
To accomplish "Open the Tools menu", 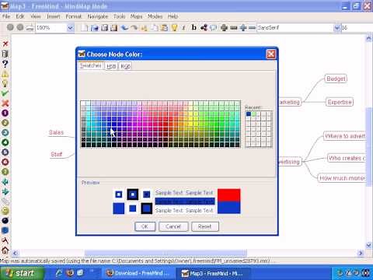I will coord(119,16).
